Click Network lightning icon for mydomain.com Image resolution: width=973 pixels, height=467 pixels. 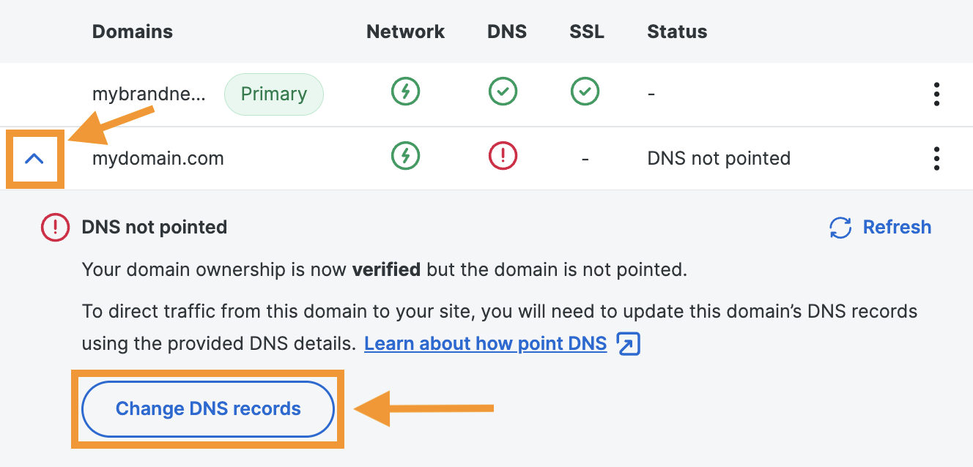coord(405,156)
